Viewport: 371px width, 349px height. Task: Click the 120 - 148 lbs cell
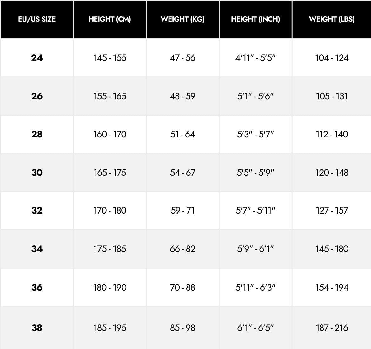click(x=332, y=173)
